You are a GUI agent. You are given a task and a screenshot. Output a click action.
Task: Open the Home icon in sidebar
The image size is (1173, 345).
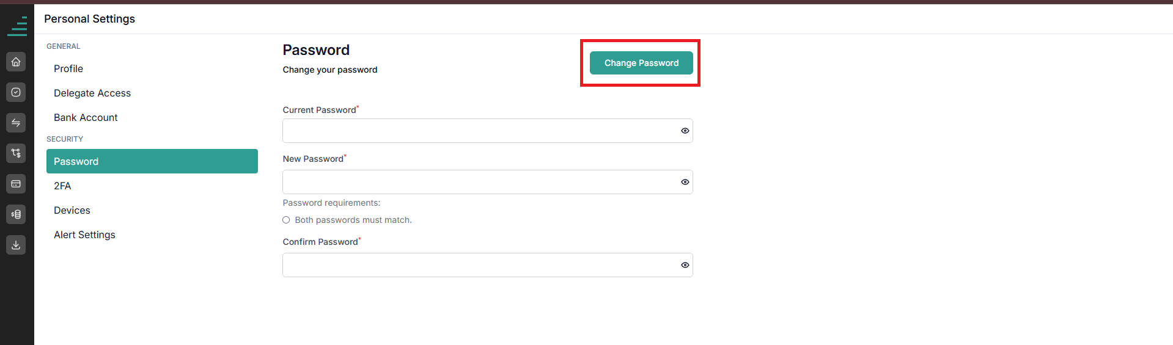(x=16, y=62)
